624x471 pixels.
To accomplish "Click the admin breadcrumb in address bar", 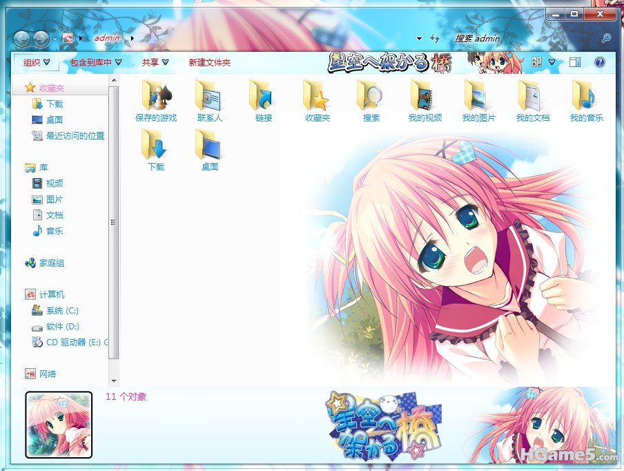I will point(107,38).
